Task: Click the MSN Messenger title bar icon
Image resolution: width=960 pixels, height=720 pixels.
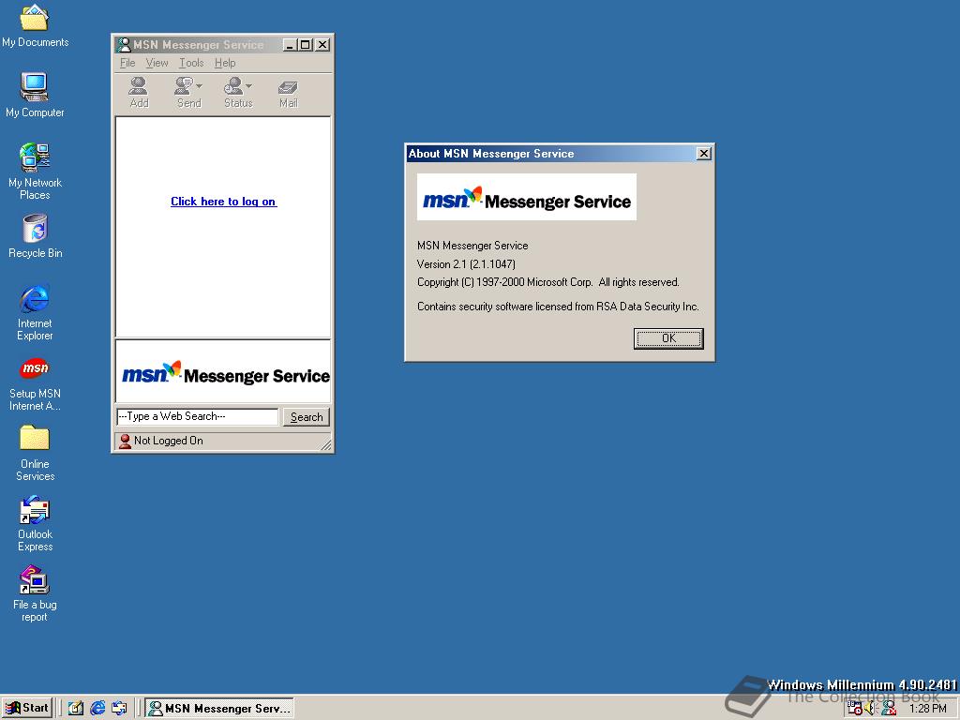Action: pyautogui.click(x=124, y=45)
